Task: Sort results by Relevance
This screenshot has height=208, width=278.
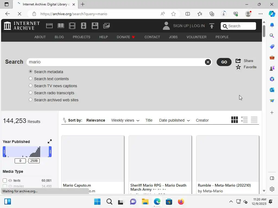Action: point(96,120)
